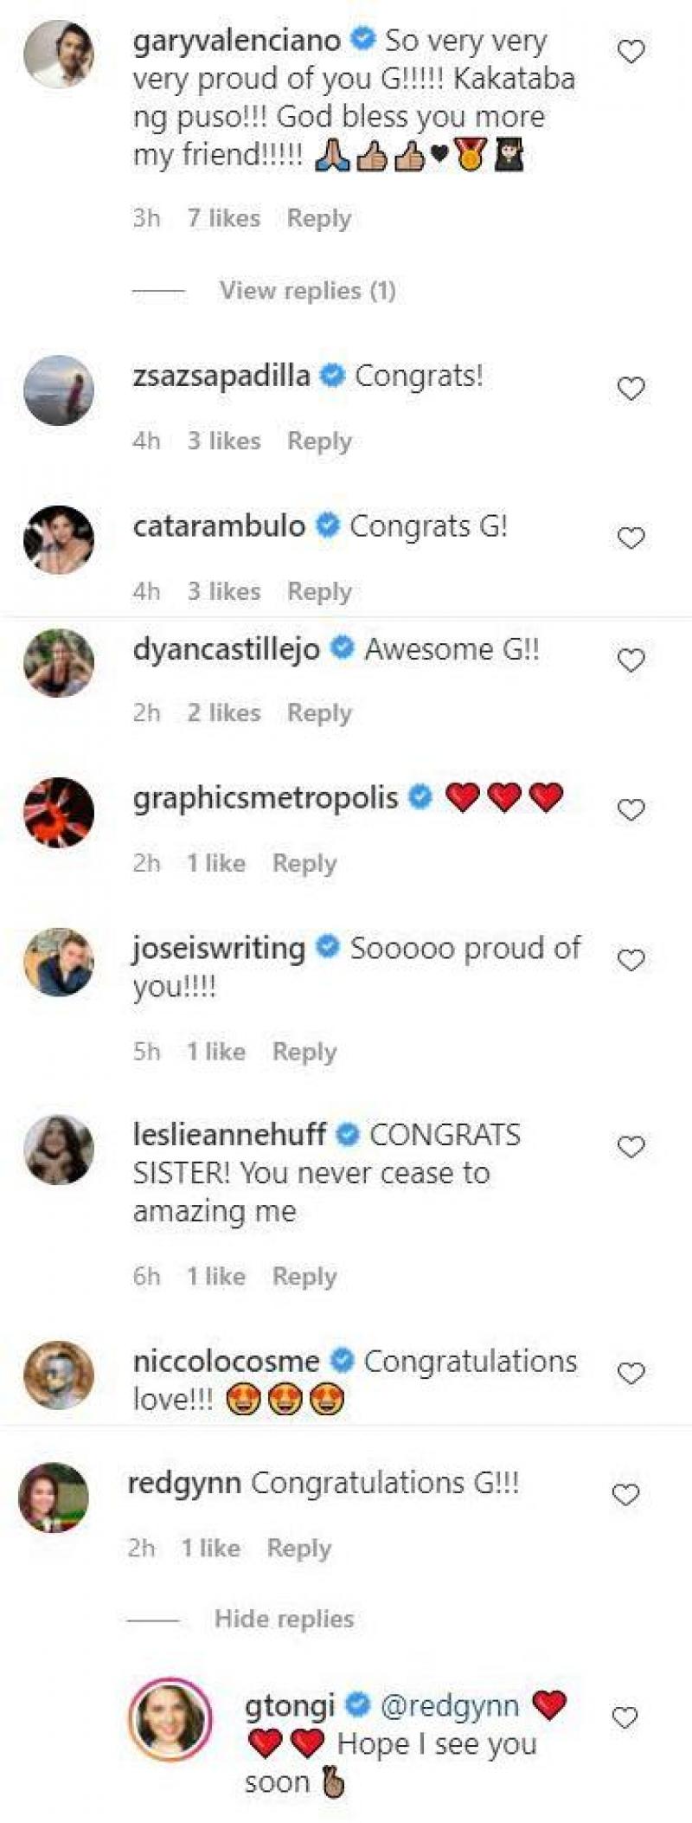Tap heart beside joseiswriting's comment
This screenshot has width=692, height=1823.
(x=631, y=960)
